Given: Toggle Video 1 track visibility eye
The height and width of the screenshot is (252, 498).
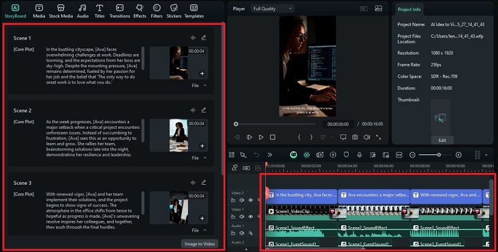Looking at the screenshot, I should (x=251, y=217).
